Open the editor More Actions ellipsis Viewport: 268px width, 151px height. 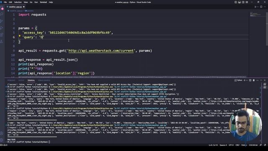coord(265,7)
